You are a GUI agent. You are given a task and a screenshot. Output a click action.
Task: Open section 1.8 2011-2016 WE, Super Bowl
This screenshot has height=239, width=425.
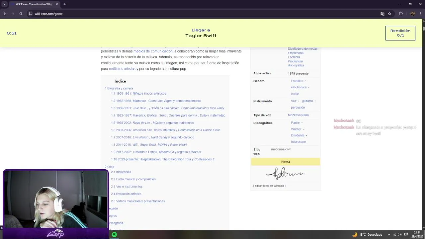click(149, 145)
